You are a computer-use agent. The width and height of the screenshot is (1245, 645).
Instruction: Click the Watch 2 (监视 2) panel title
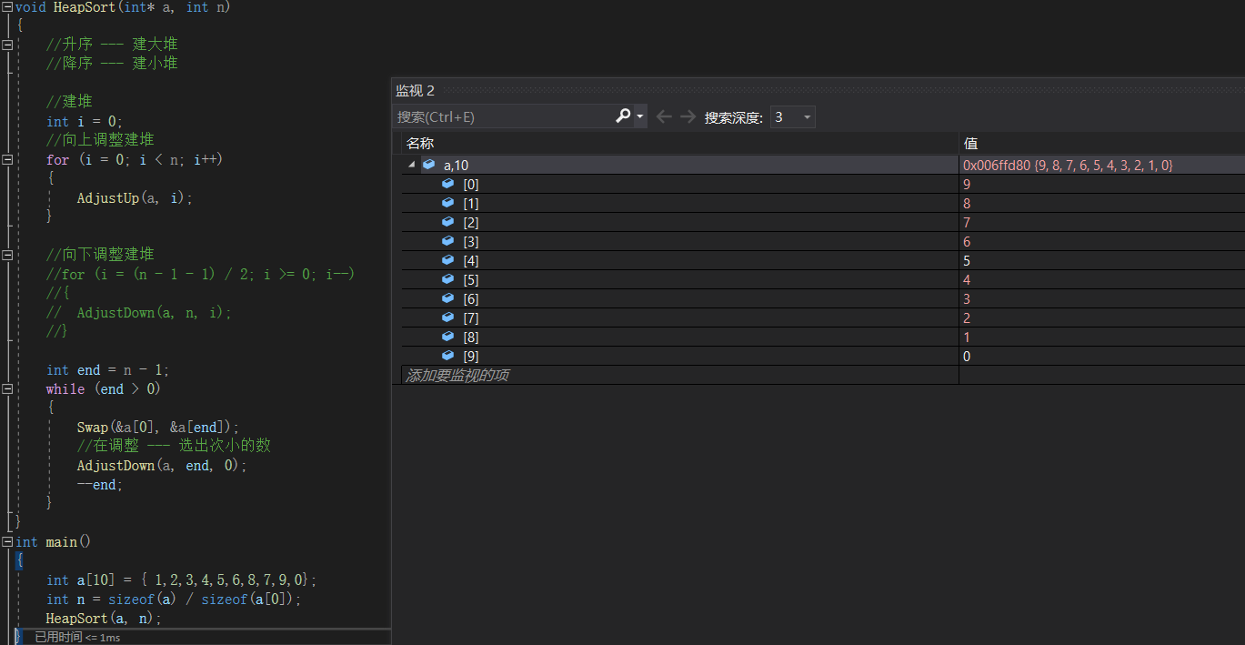coord(415,91)
